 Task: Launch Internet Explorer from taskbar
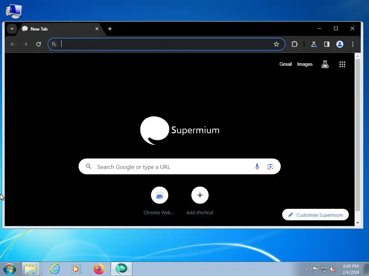(54, 269)
